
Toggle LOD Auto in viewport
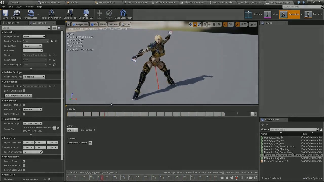113,24
